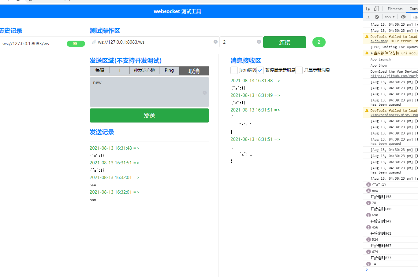This screenshot has height=278, width=418.
Task: Select history entry ws://127.0.0.1:8083/ws
Action: coord(26,44)
